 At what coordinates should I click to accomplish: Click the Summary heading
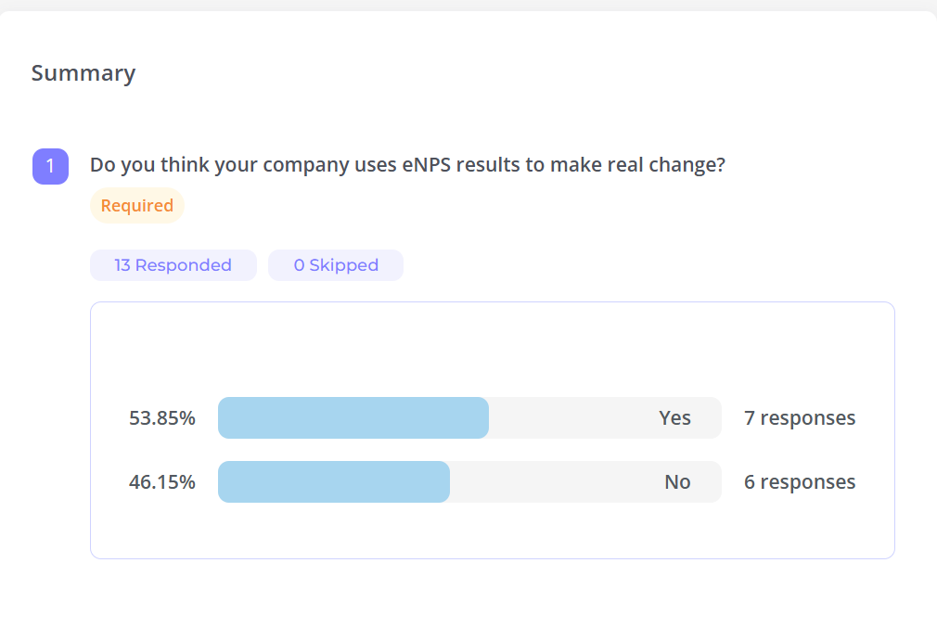click(x=83, y=73)
